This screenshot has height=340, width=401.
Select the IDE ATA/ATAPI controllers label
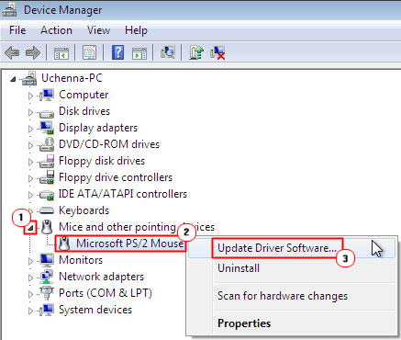pyautogui.click(x=123, y=194)
